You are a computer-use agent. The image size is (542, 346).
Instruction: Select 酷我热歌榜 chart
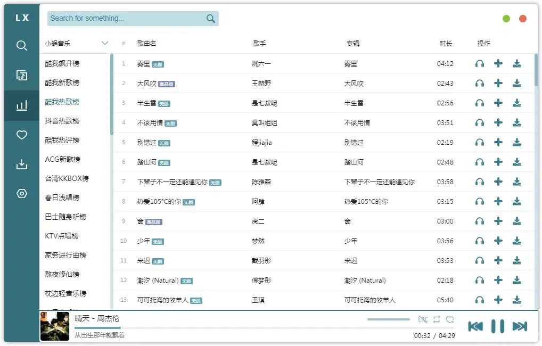coord(62,102)
